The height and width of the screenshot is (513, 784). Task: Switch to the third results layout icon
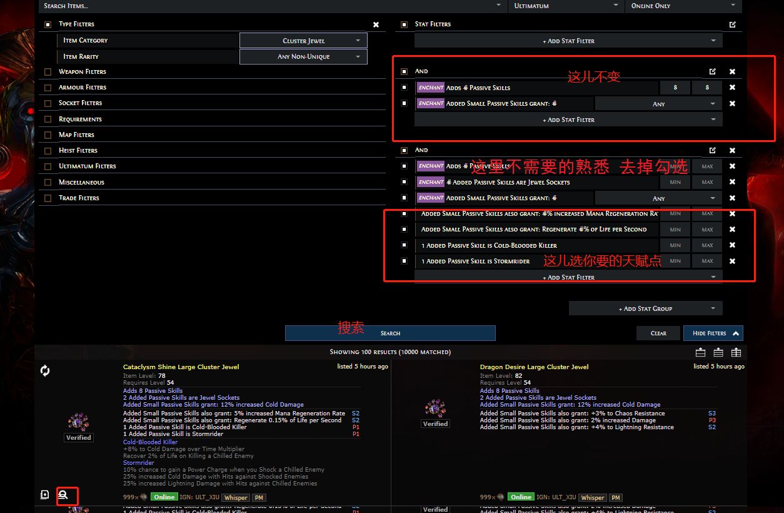[736, 352]
